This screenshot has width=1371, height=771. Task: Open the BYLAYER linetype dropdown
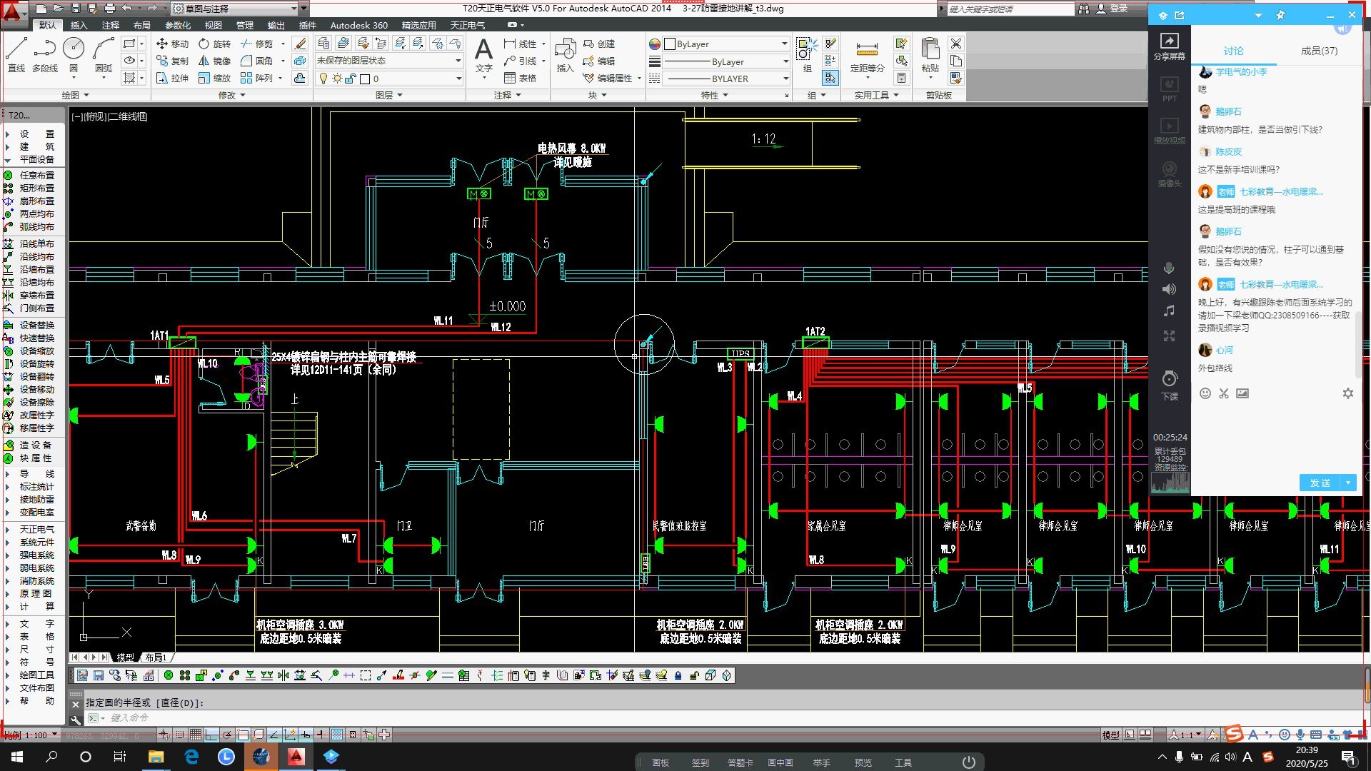coord(726,79)
